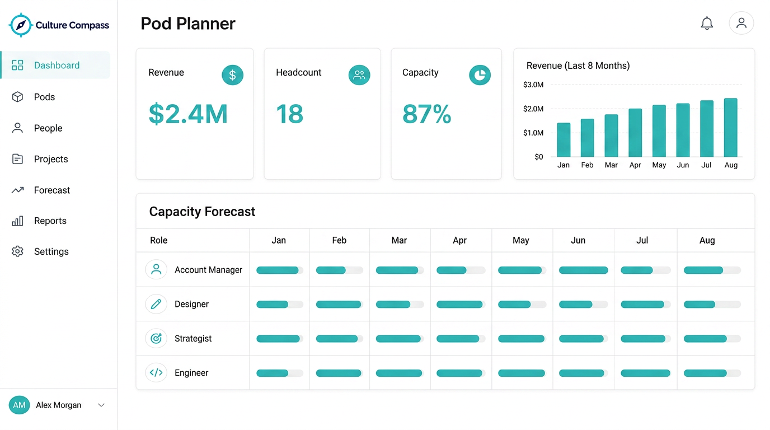Click the May column header in table
The width and height of the screenshot is (770, 430).
click(x=521, y=240)
